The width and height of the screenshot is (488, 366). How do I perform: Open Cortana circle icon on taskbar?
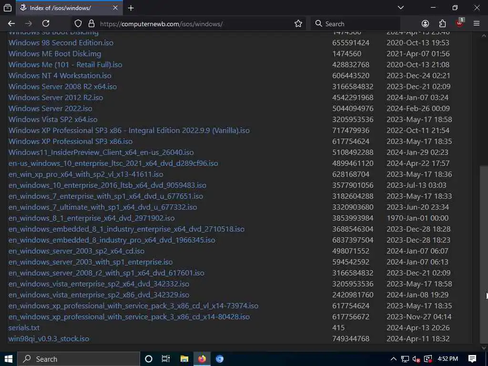click(149, 359)
